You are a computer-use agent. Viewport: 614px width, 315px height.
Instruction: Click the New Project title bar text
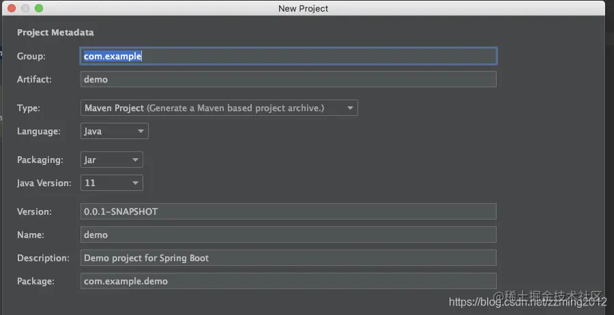(x=303, y=9)
